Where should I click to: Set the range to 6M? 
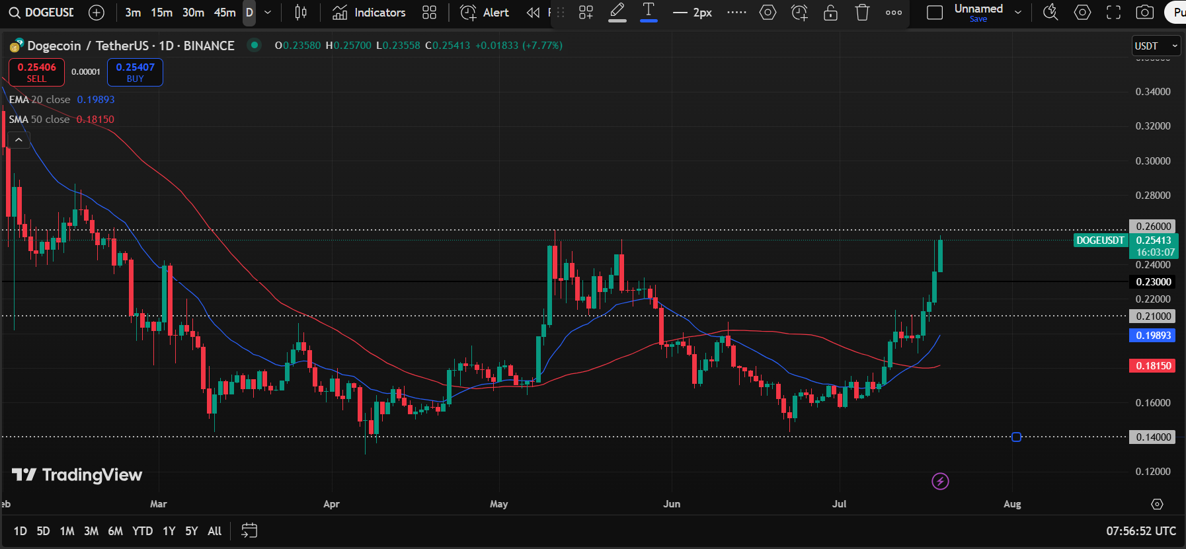116,531
